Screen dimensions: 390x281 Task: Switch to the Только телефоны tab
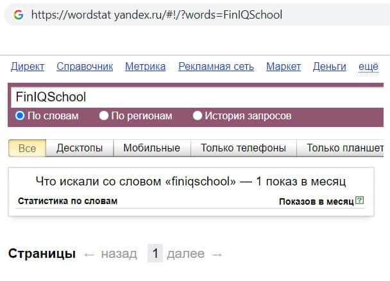tap(244, 148)
